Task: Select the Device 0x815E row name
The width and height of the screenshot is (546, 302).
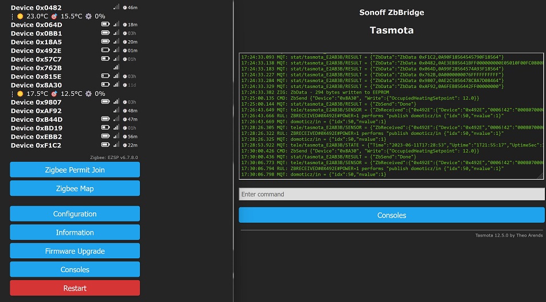Action: 36,76
